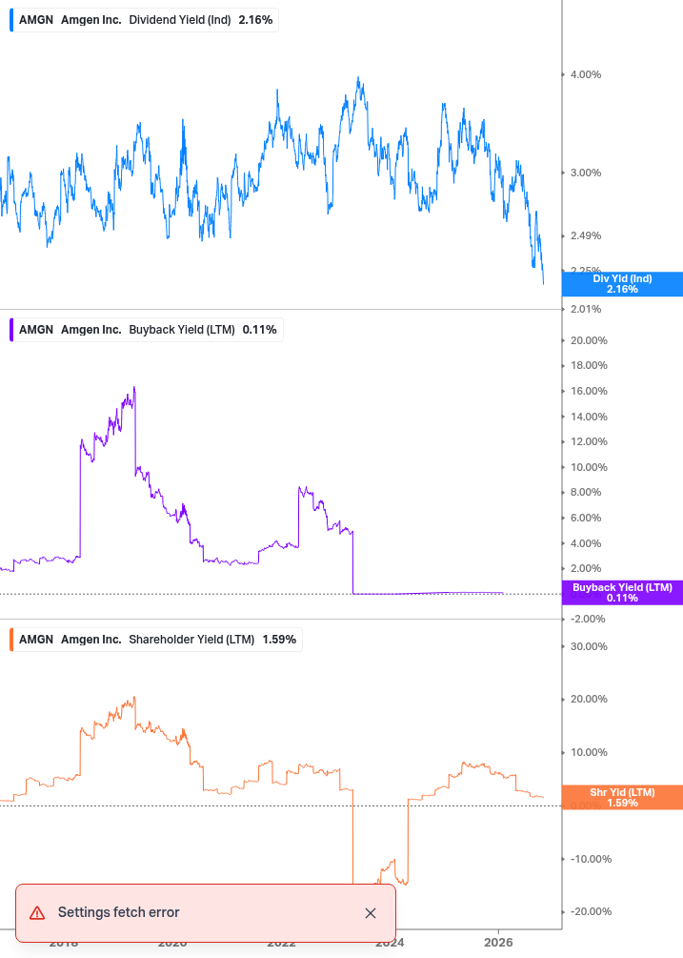The height and width of the screenshot is (958, 683).
Task: Click the -10.00% label on shareholder yield axis
Action: click(x=591, y=859)
